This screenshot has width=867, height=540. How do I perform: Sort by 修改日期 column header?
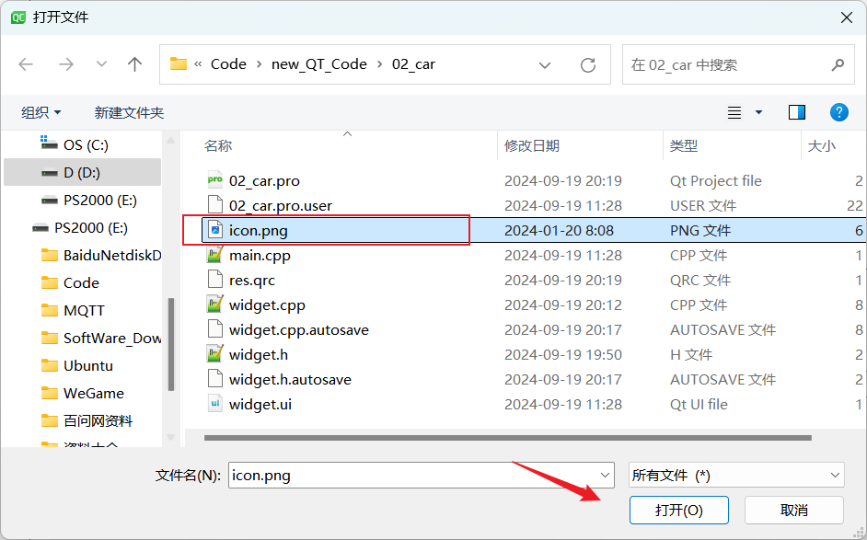(532, 146)
